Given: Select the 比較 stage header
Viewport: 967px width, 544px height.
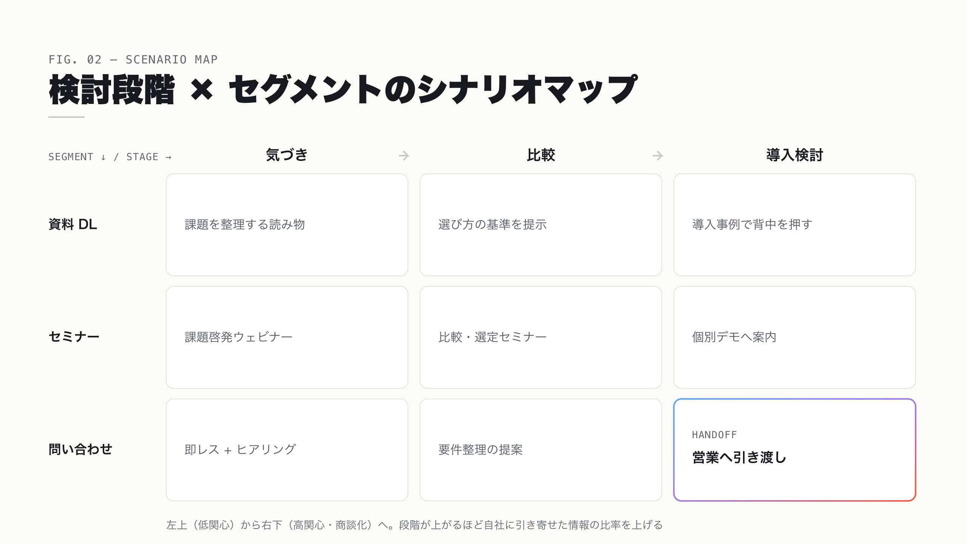Looking at the screenshot, I should [x=541, y=155].
